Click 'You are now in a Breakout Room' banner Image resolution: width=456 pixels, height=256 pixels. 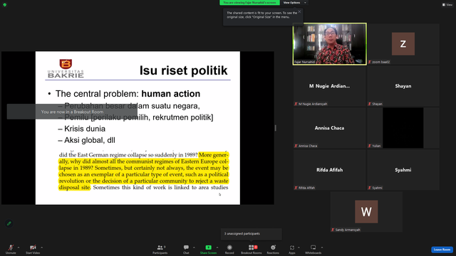click(72, 112)
